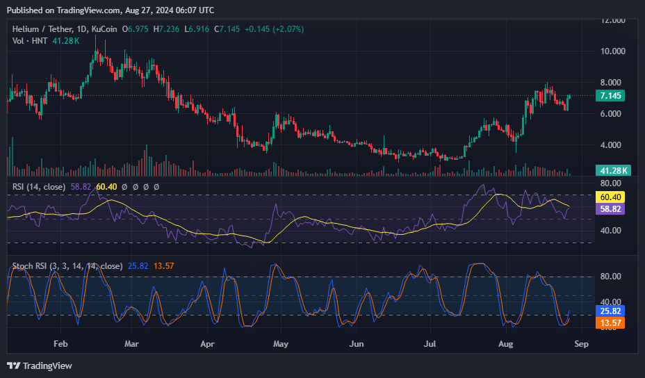Click the green 7.145 current price tag on axis
The image size is (645, 378).
[610, 96]
